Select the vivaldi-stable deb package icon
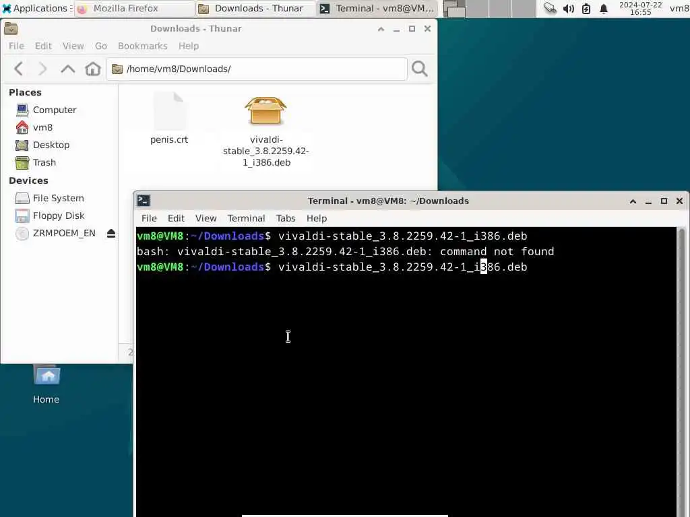Screen dimensions: 690x517 (265, 110)
